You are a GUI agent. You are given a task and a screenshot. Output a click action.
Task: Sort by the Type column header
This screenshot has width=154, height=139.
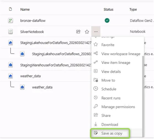[x=133, y=10]
